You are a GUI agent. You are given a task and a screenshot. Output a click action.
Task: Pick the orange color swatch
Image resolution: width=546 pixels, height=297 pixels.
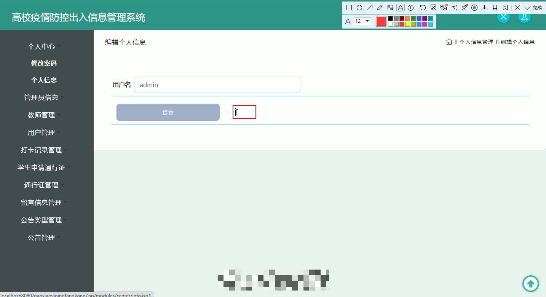tap(407, 18)
